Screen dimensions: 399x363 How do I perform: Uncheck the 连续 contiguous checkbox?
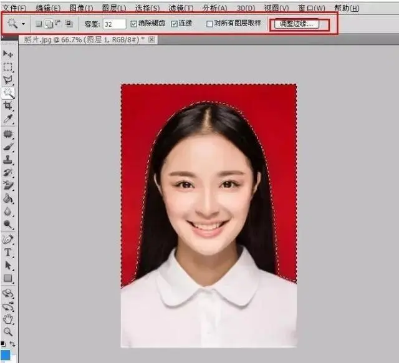(175, 24)
